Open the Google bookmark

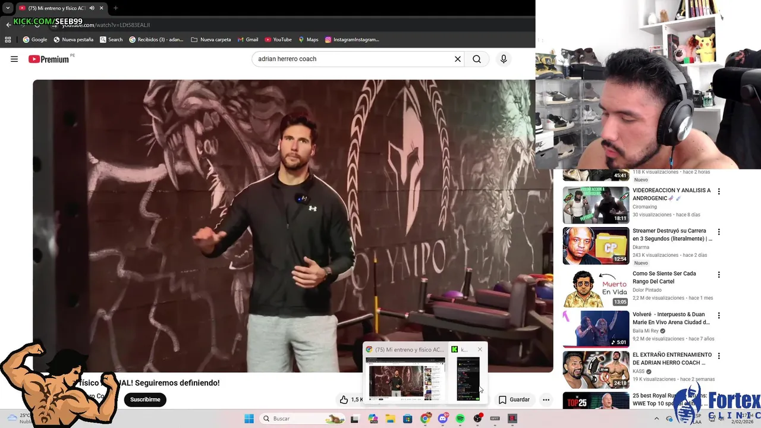pyautogui.click(x=35, y=40)
